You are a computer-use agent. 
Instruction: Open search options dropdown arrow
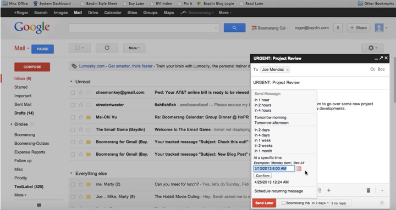coord(216,28)
